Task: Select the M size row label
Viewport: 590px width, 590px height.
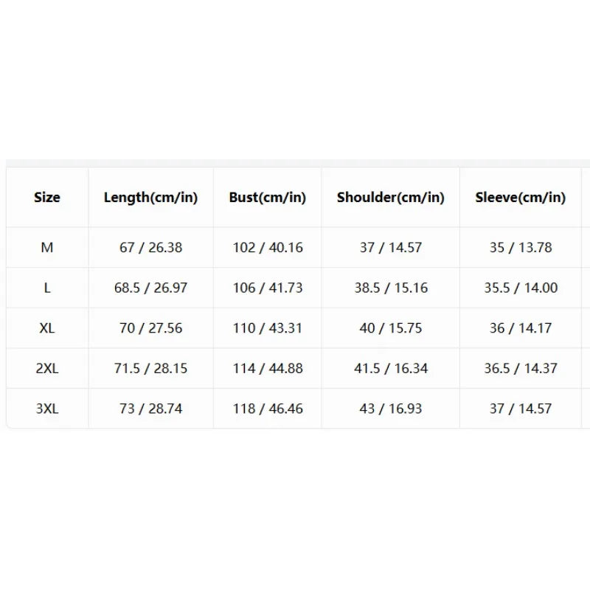Action: (47, 248)
